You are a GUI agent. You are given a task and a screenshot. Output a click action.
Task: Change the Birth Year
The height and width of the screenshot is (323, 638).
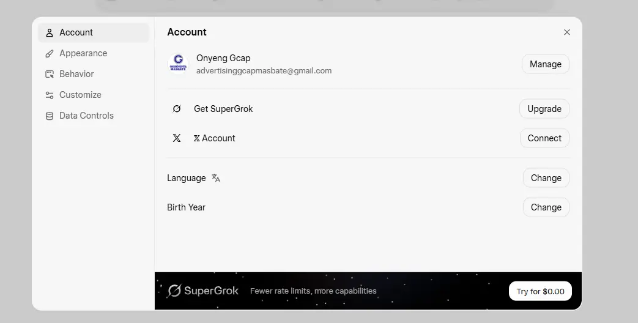(546, 207)
